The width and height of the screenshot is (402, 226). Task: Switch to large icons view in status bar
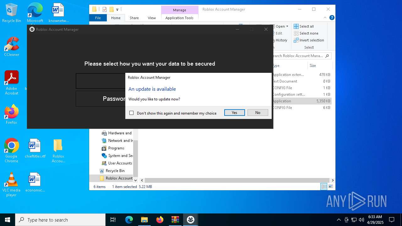[x=330, y=187]
